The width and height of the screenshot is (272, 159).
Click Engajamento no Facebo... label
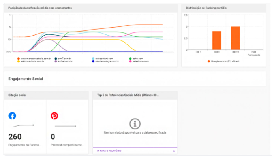[24, 145]
